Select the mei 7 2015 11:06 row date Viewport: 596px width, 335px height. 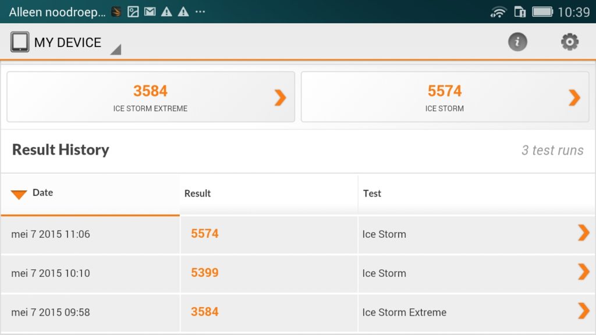51,234
